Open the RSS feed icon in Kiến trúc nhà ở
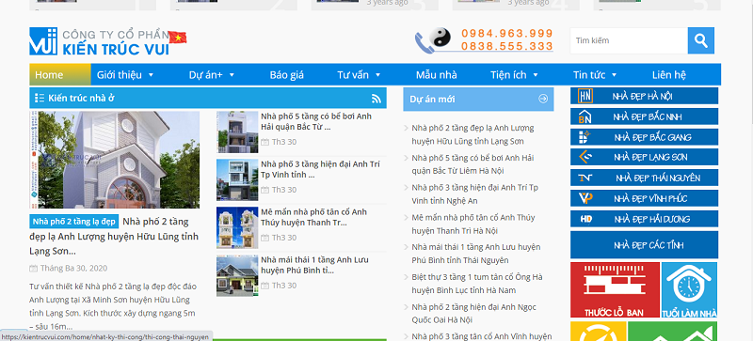 [376, 99]
